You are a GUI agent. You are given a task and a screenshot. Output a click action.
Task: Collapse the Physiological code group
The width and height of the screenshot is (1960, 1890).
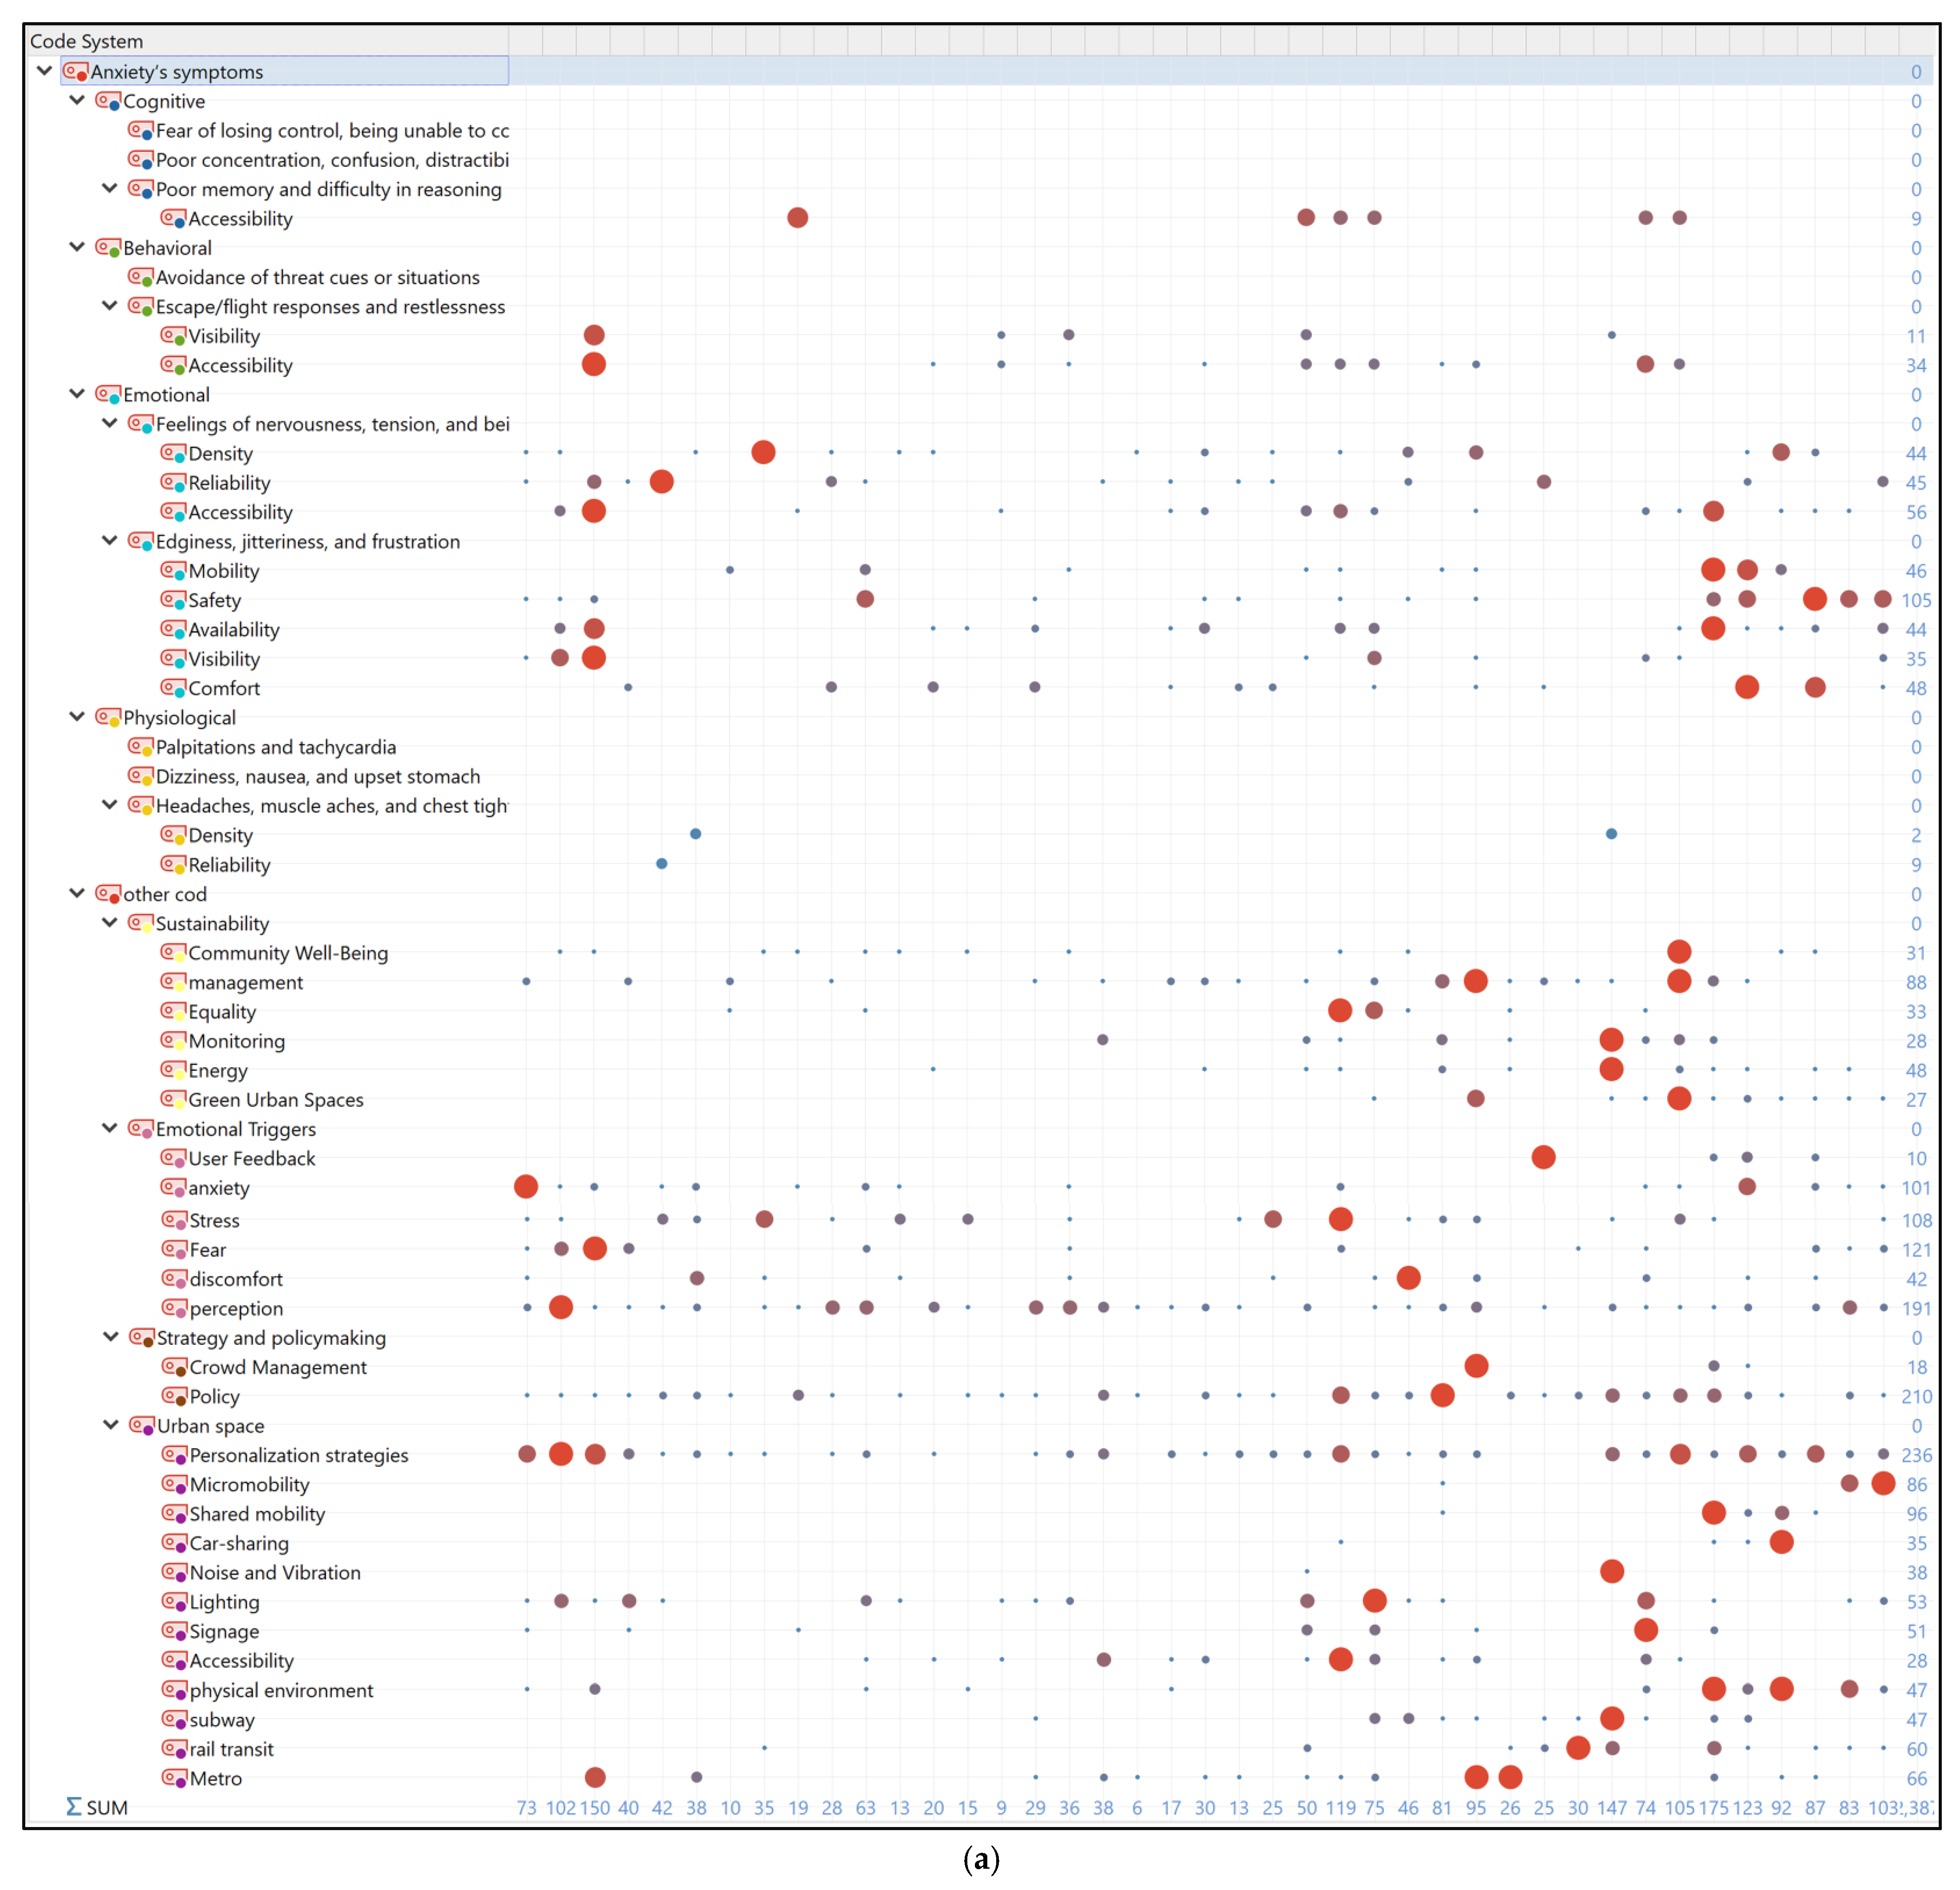77,717
